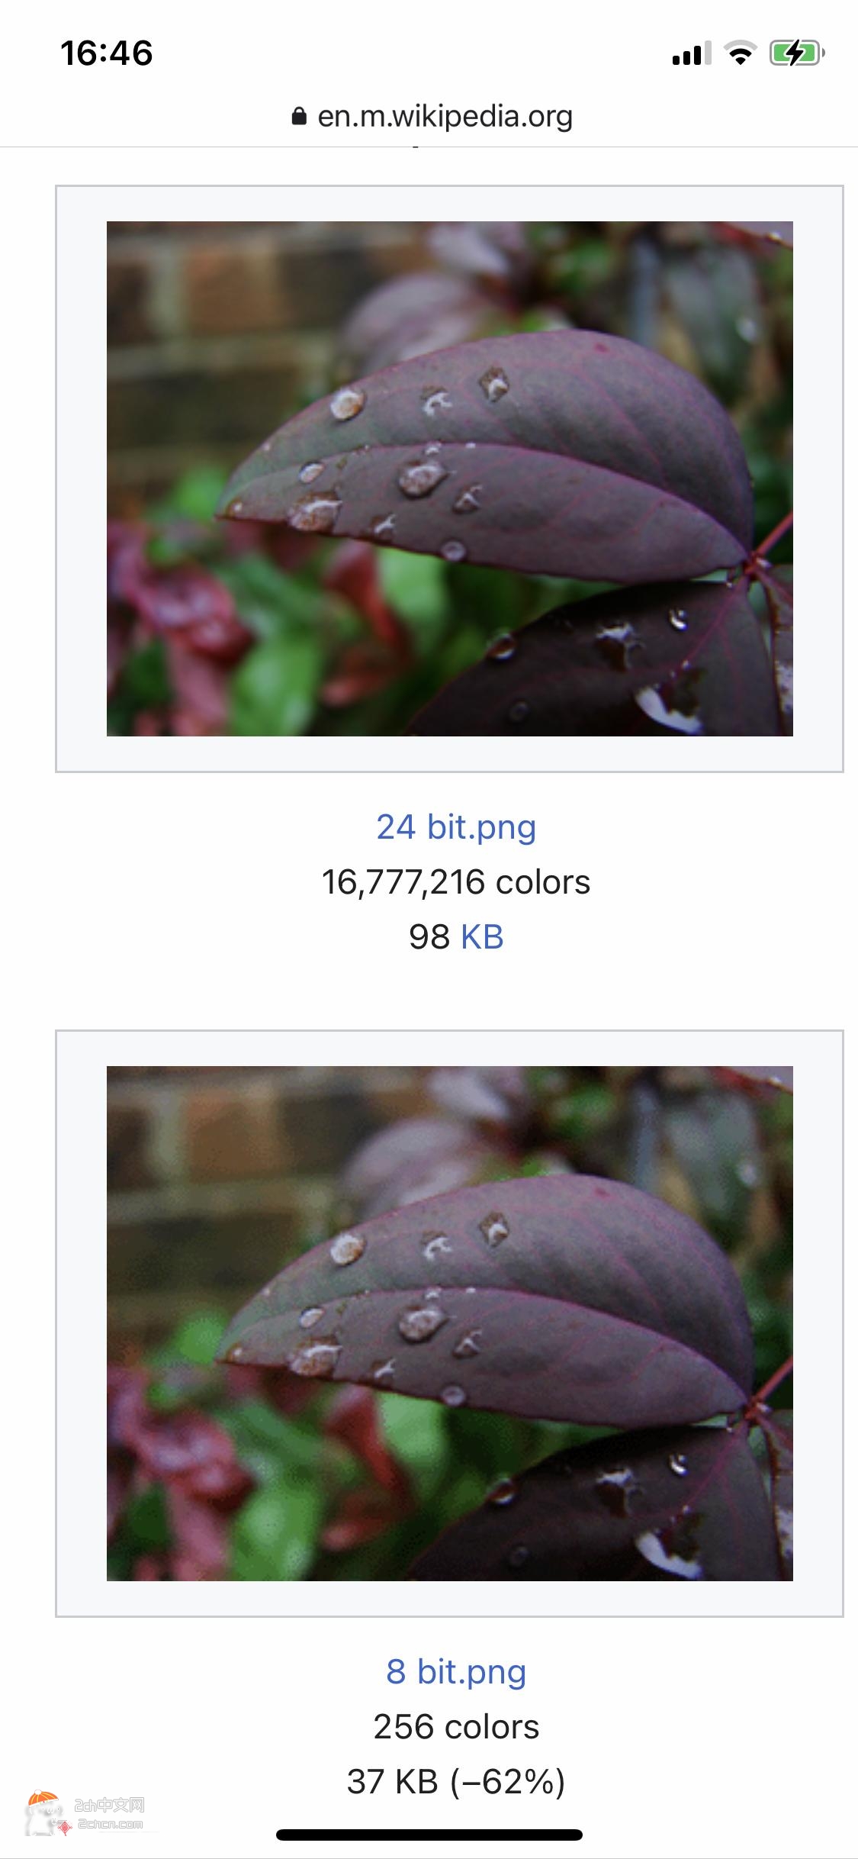Tap the en.m.wikipedia.org address bar
Image resolution: width=858 pixels, height=1859 pixels.
click(x=432, y=116)
